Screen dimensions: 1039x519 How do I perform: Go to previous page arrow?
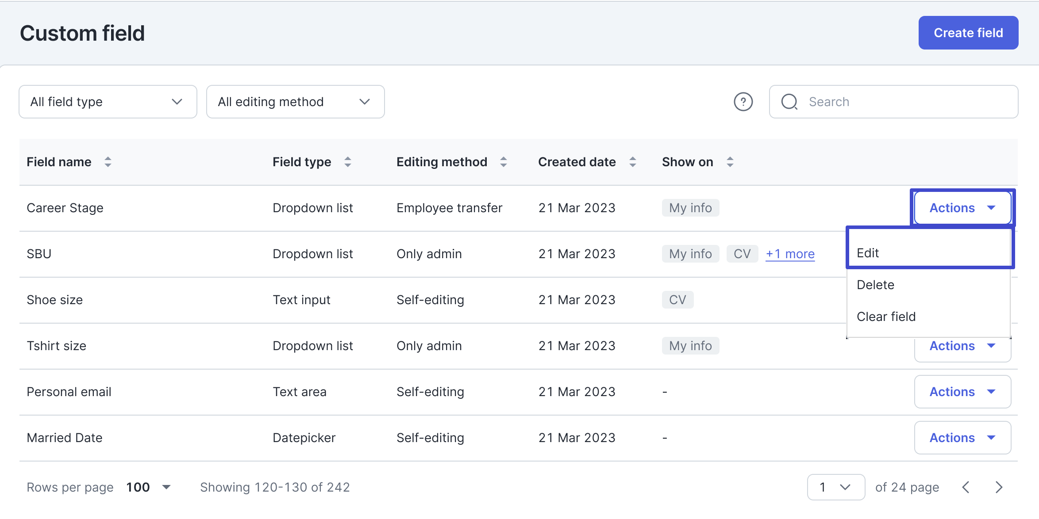pyautogui.click(x=966, y=487)
